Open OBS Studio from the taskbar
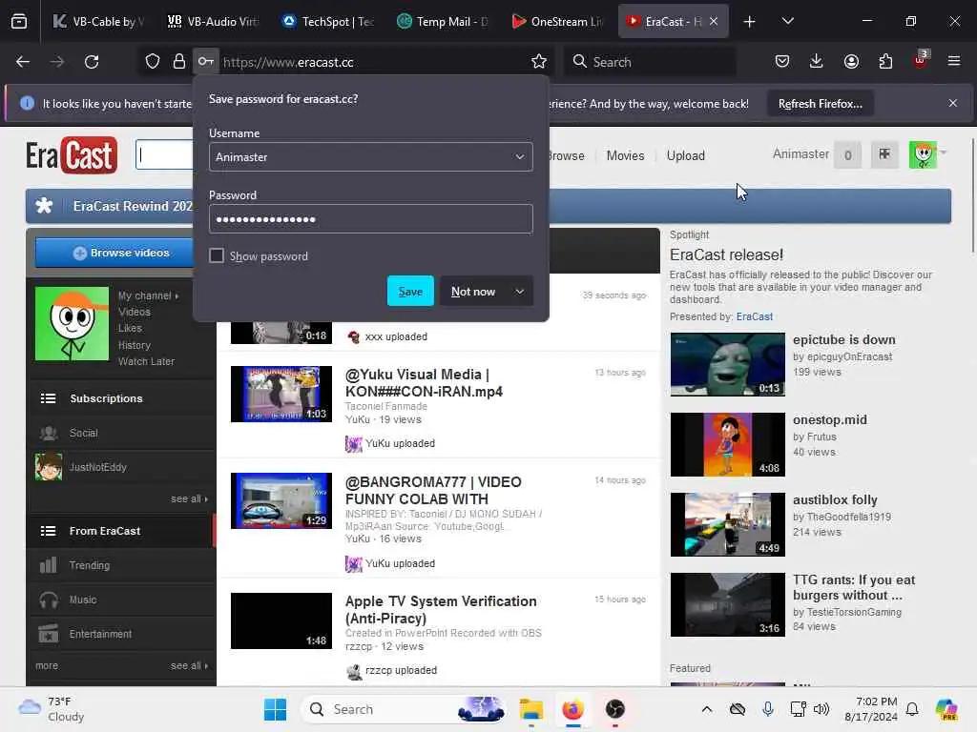Screen dimensions: 977x732 click(x=615, y=709)
